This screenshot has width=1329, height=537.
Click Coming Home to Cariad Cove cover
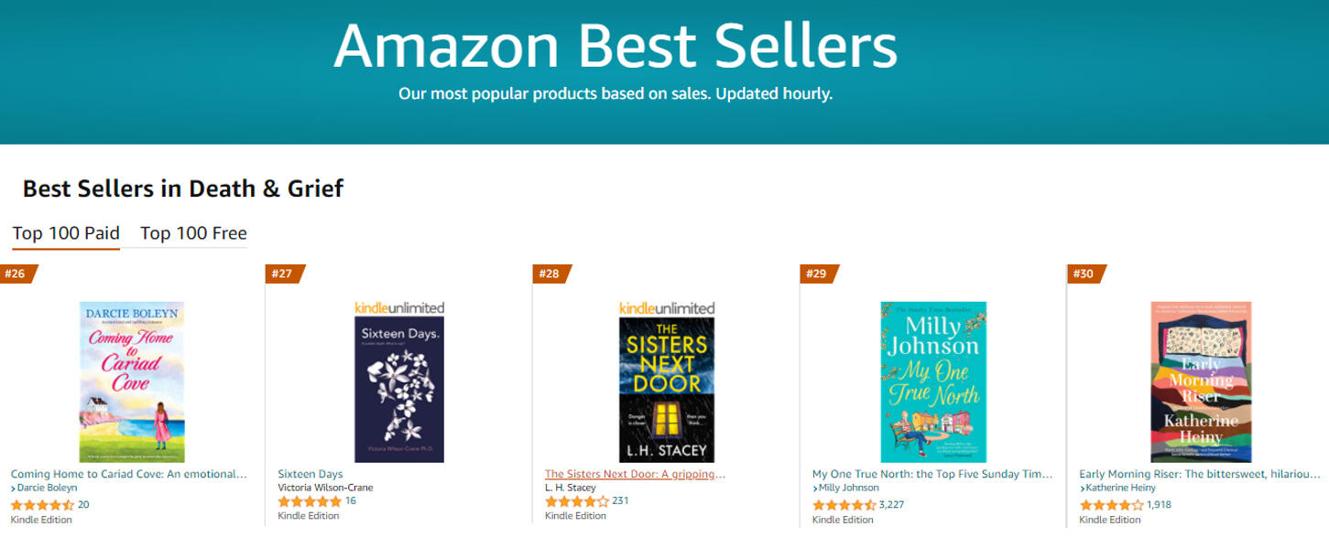point(132,381)
